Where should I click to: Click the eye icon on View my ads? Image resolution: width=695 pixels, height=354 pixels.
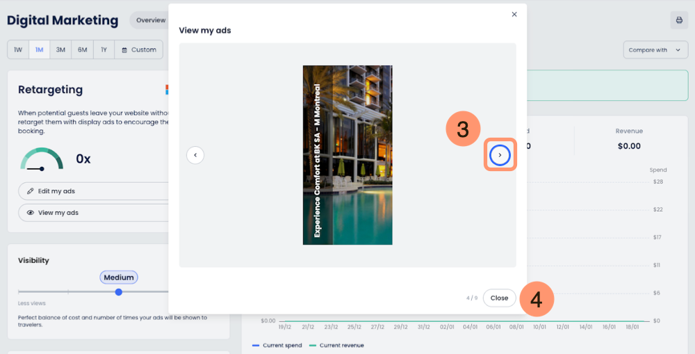point(30,213)
